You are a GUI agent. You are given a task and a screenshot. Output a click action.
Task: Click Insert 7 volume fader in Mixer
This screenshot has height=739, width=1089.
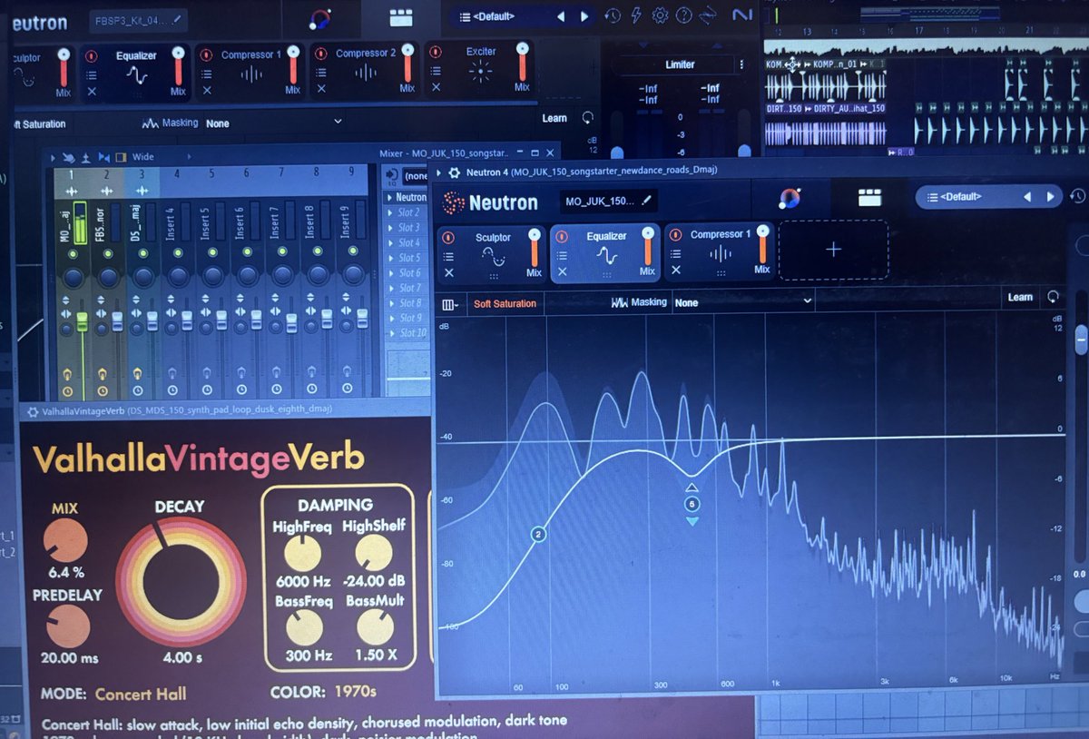pos(291,322)
